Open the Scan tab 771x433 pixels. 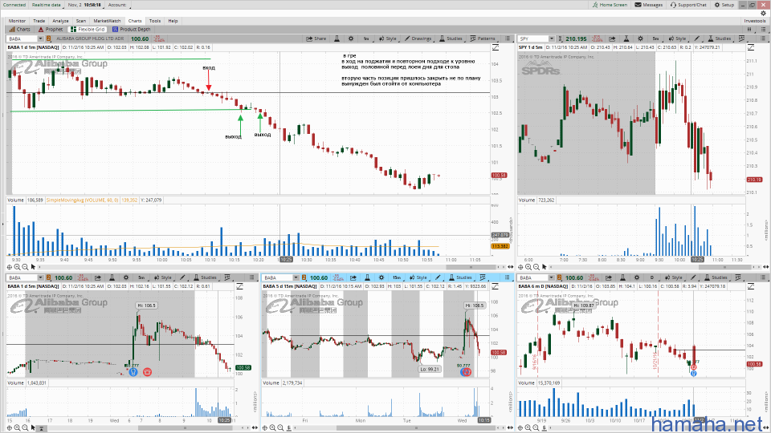pyautogui.click(x=81, y=21)
